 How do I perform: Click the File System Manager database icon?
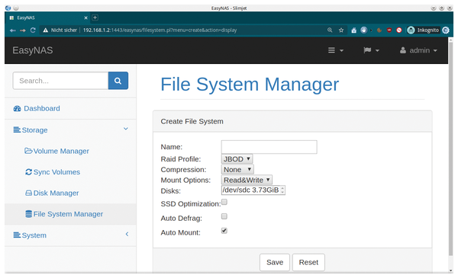(29, 214)
